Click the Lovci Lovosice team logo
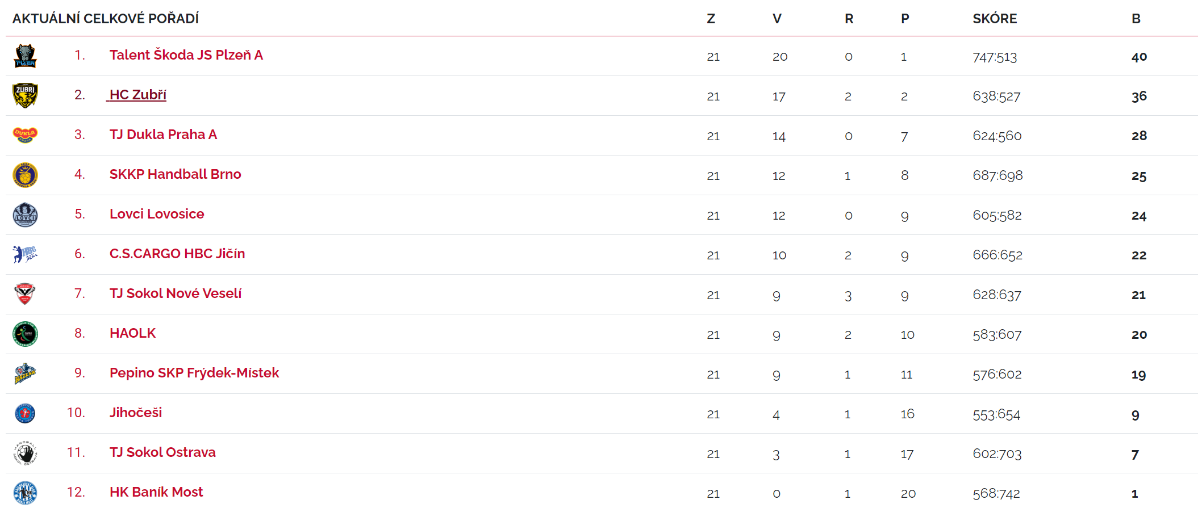Image resolution: width=1202 pixels, height=525 pixels. 25,215
